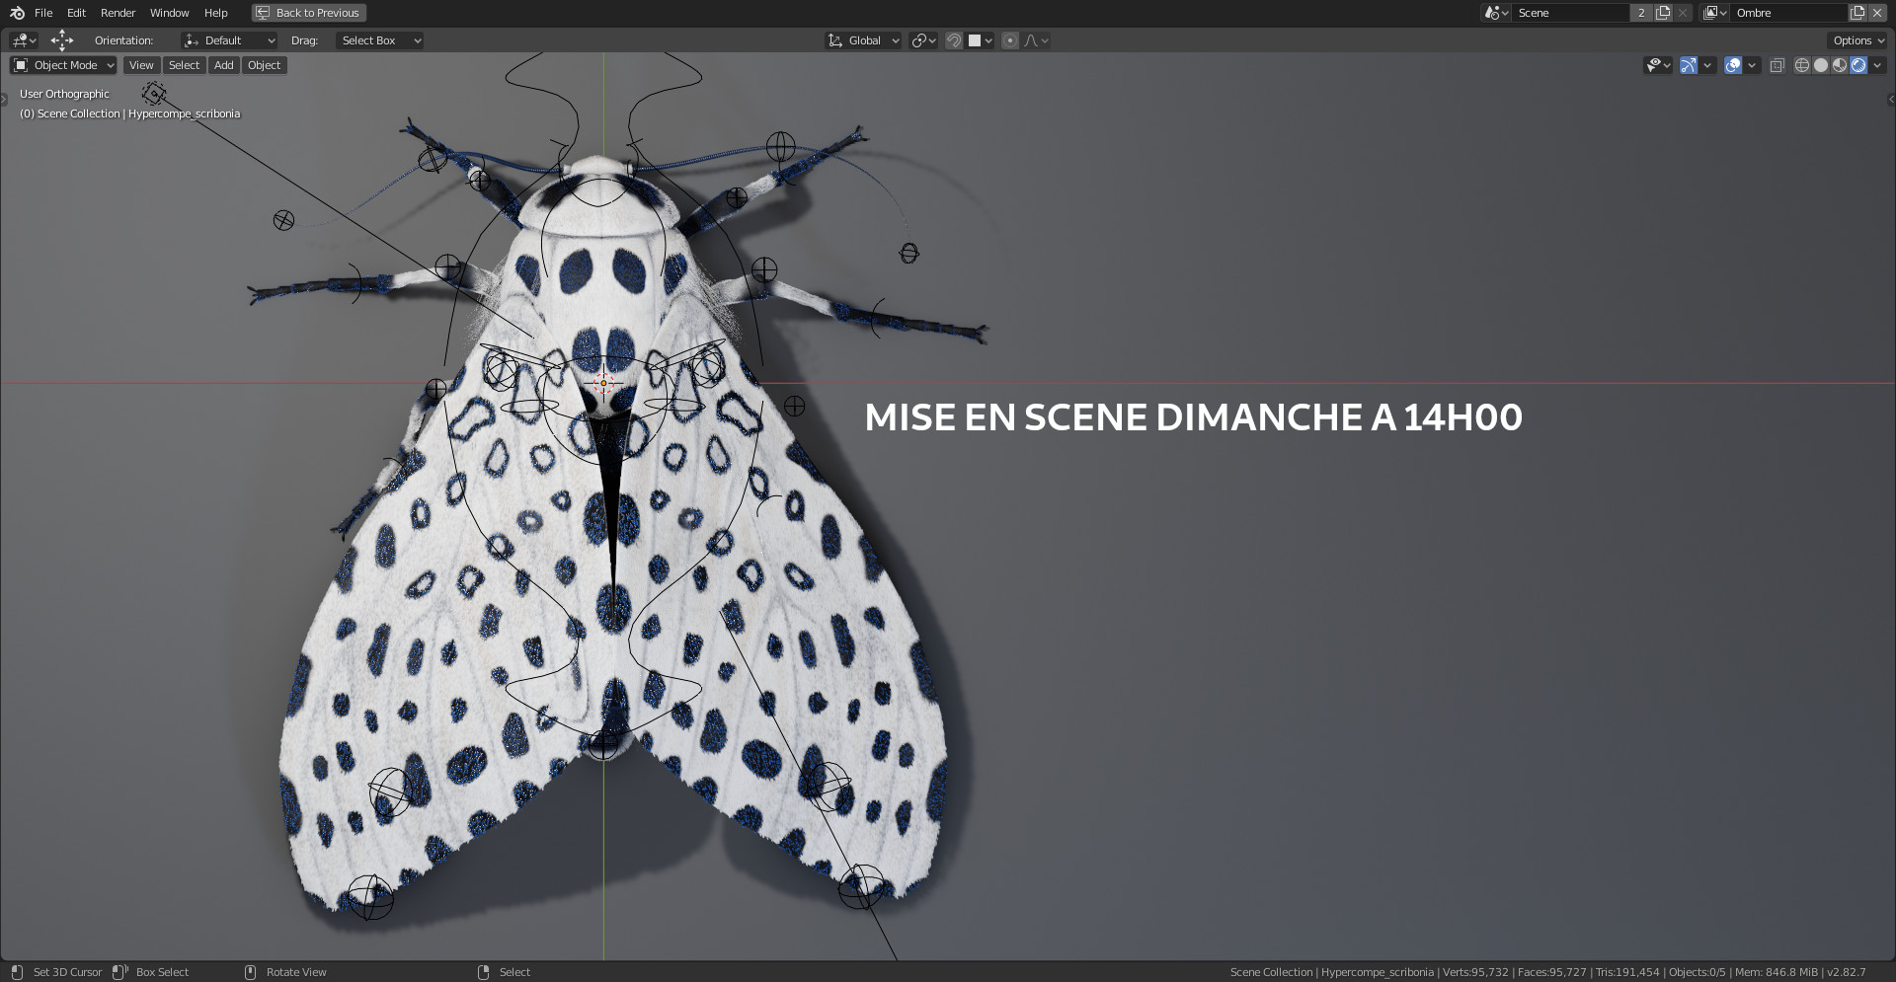Viewport: 1896px width, 982px height.
Task: Toggle viewport gizmos display
Action: click(1689, 65)
